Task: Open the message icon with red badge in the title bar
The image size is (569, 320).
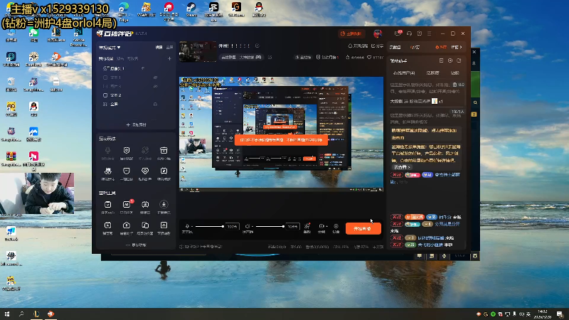Action: [x=398, y=33]
